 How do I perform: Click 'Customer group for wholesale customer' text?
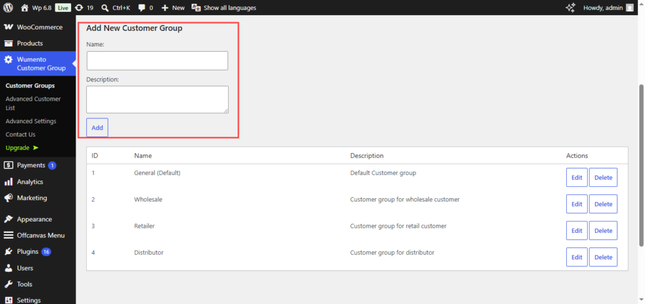point(405,200)
